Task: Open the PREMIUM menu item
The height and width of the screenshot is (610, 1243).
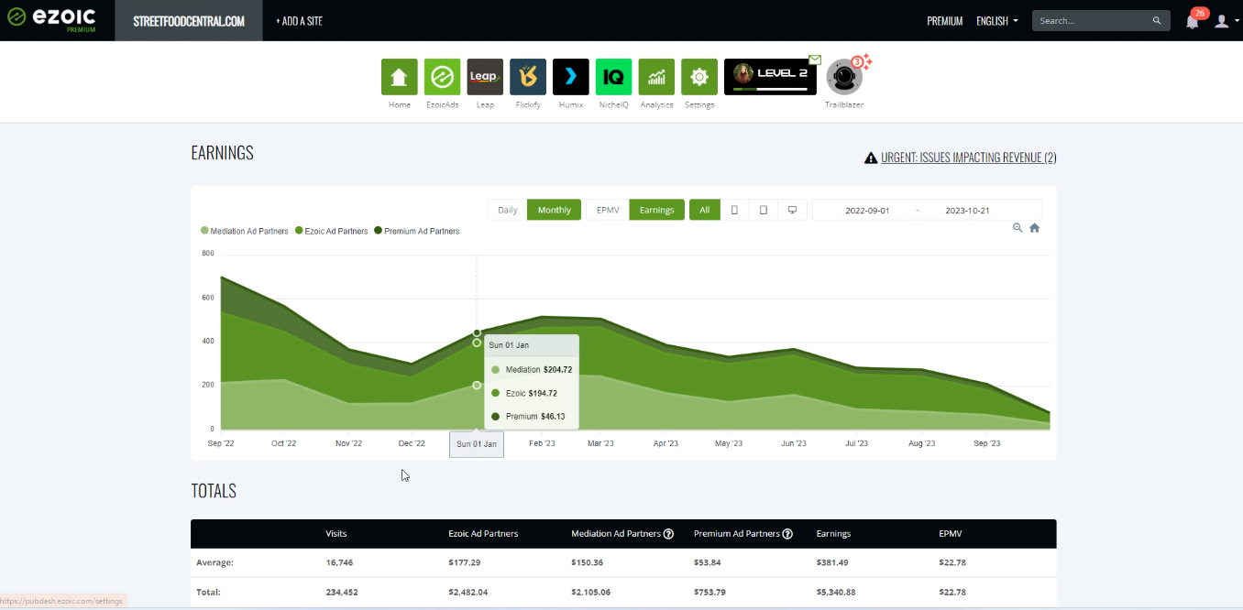Action: click(945, 21)
